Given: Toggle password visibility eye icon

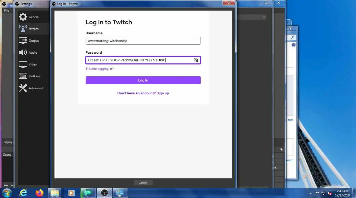Looking at the screenshot, I should pyautogui.click(x=196, y=60).
